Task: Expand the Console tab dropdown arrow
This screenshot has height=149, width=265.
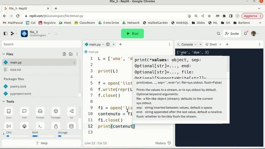Action: pyautogui.click(x=195, y=44)
